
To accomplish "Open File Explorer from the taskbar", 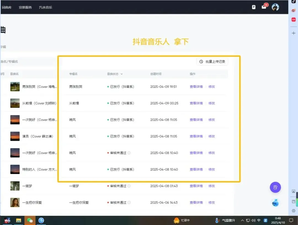I will 18,220.
